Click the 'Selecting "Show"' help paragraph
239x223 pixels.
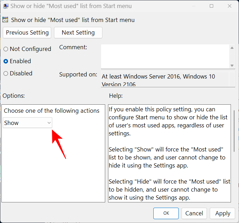167,157
